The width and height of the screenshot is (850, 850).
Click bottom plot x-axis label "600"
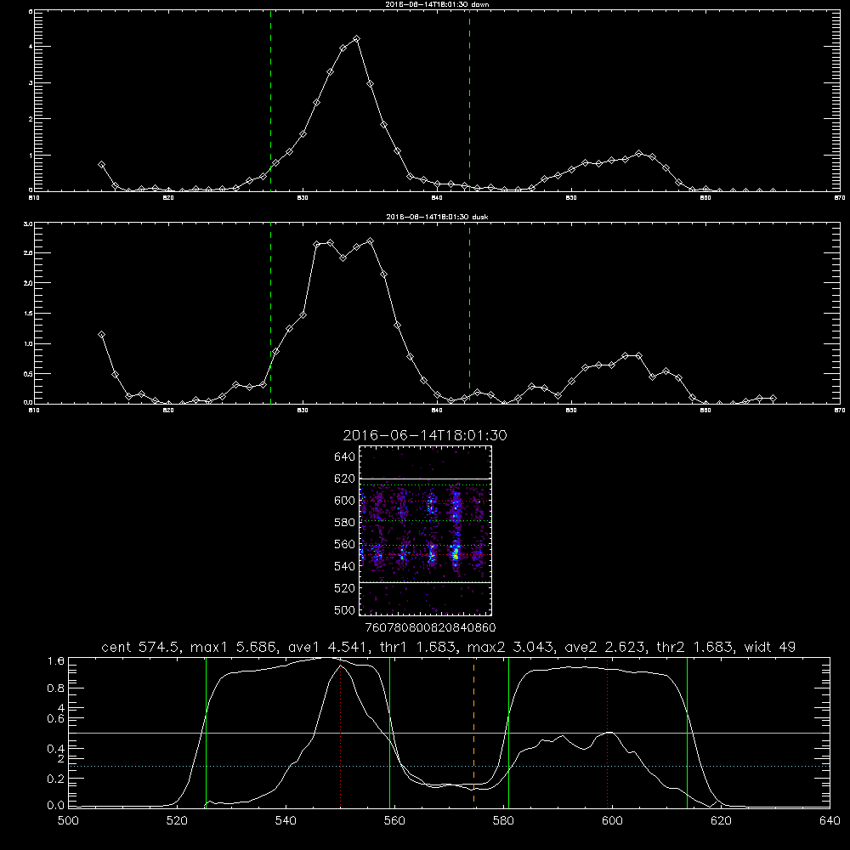(x=613, y=821)
